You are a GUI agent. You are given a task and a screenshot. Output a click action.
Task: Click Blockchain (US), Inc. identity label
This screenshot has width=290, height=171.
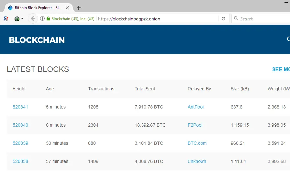[x=73, y=19]
